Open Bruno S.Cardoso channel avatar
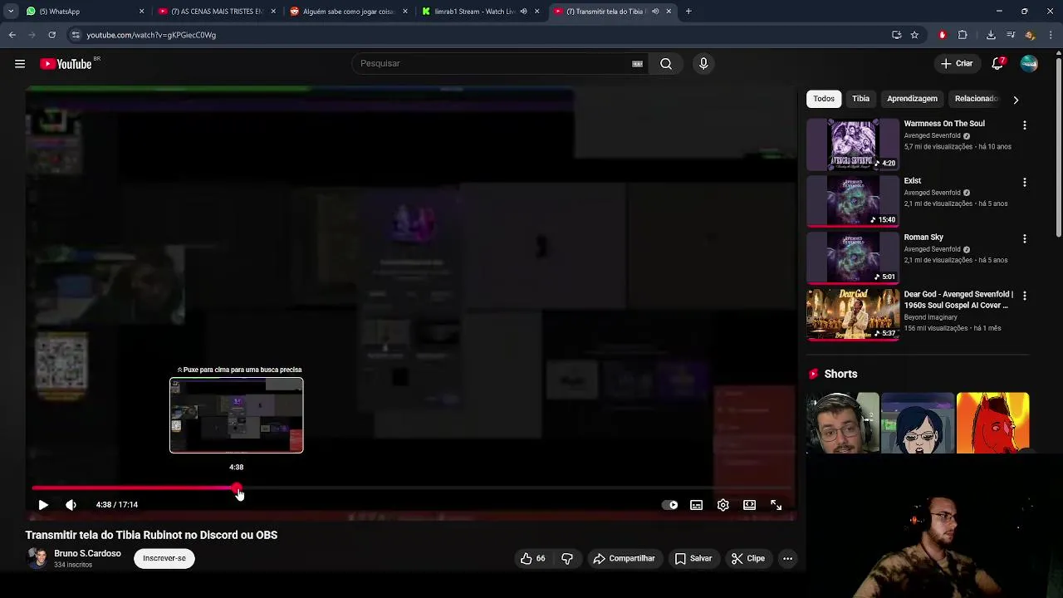This screenshot has width=1063, height=598. click(37, 558)
